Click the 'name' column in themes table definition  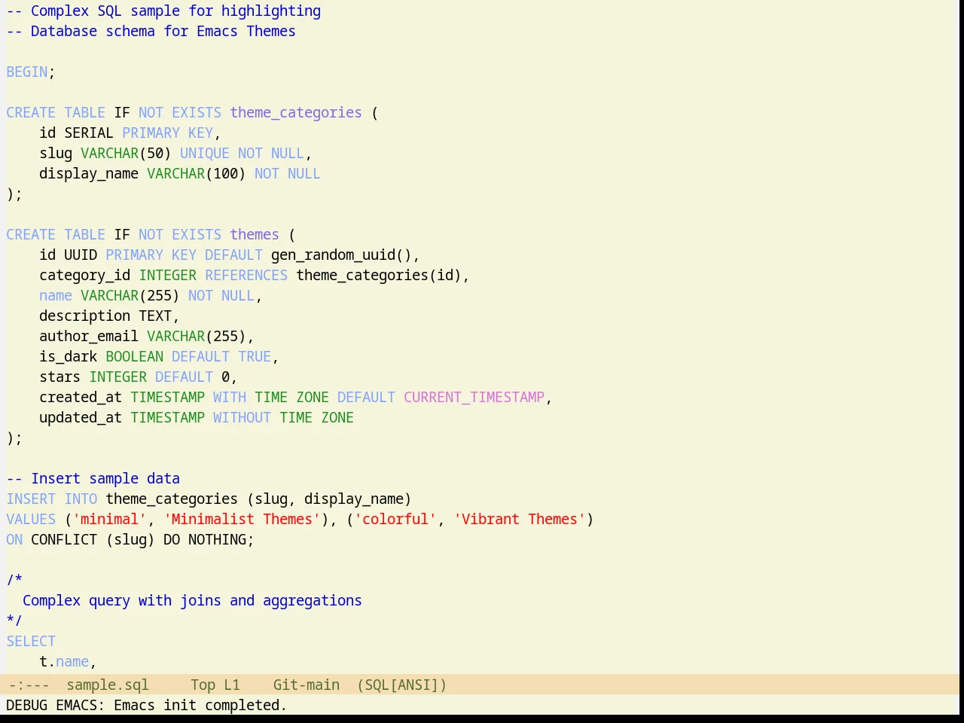point(56,295)
